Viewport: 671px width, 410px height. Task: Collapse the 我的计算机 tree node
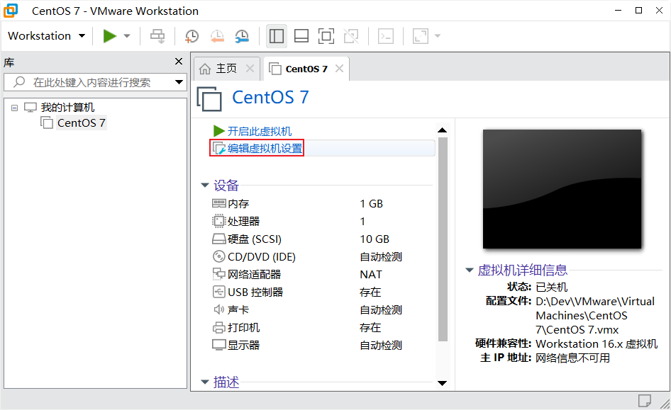click(x=15, y=108)
